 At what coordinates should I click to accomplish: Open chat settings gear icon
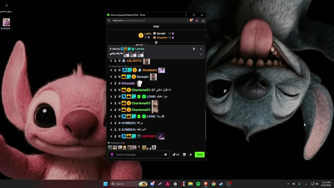coord(190,155)
